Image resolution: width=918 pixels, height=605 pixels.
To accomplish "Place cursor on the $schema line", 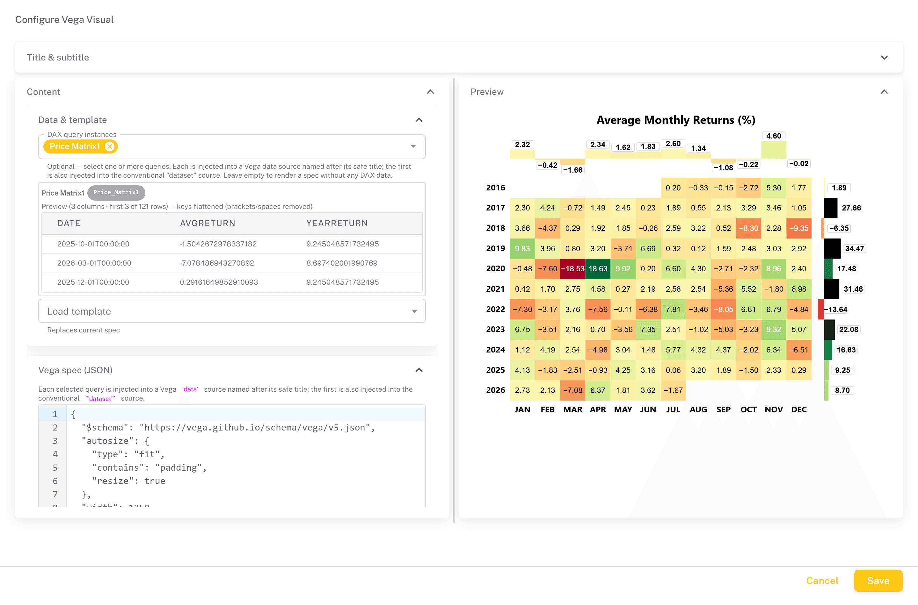I will [x=246, y=428].
